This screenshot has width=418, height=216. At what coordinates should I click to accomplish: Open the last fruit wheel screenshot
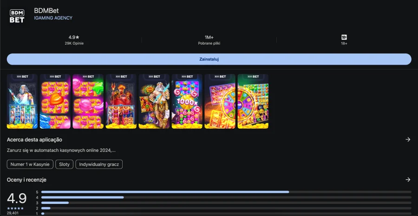click(253, 101)
